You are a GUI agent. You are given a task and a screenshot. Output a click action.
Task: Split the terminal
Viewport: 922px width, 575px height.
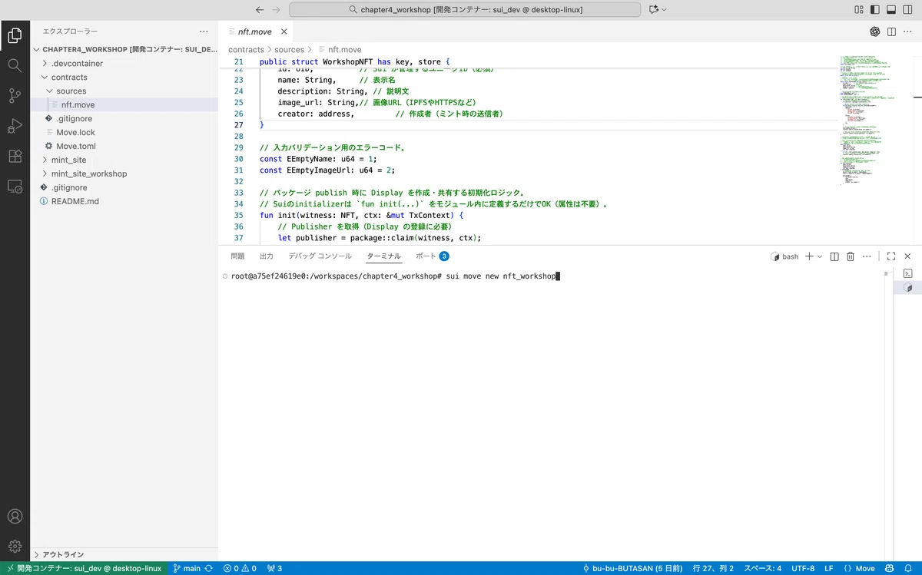pyautogui.click(x=834, y=256)
